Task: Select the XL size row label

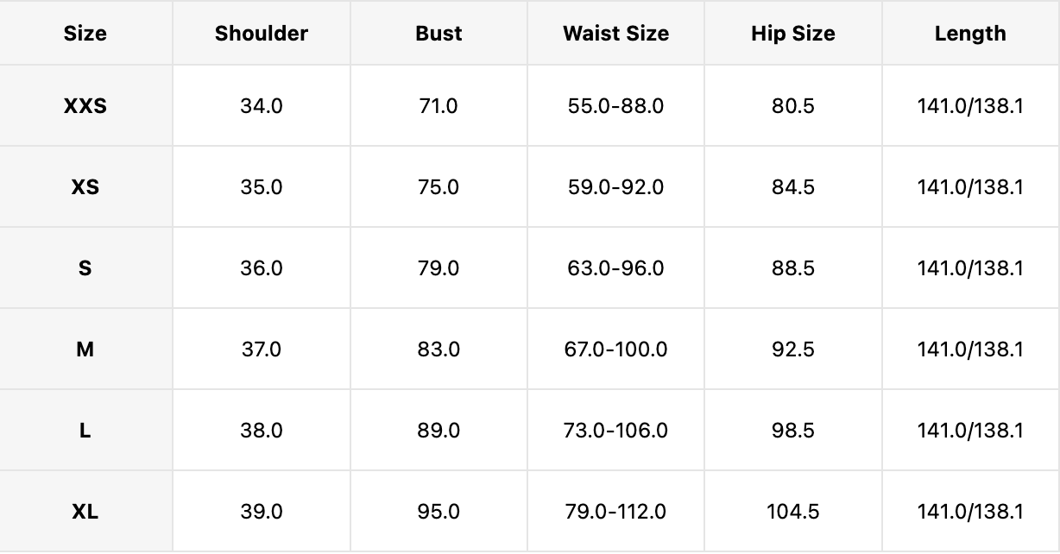Action: 85,512
